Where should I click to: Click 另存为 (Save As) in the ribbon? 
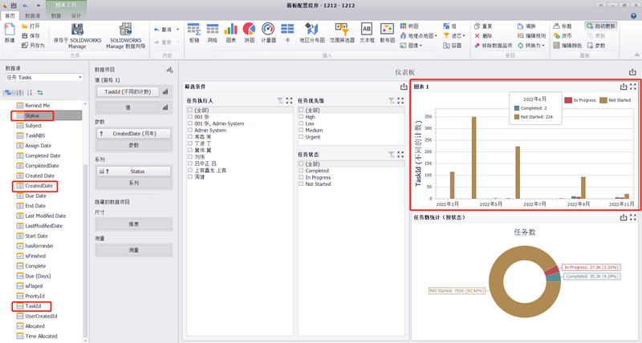(33, 46)
